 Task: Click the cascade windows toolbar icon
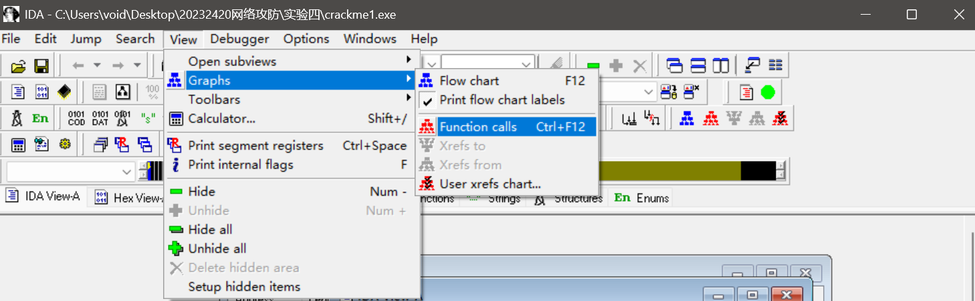pos(675,65)
